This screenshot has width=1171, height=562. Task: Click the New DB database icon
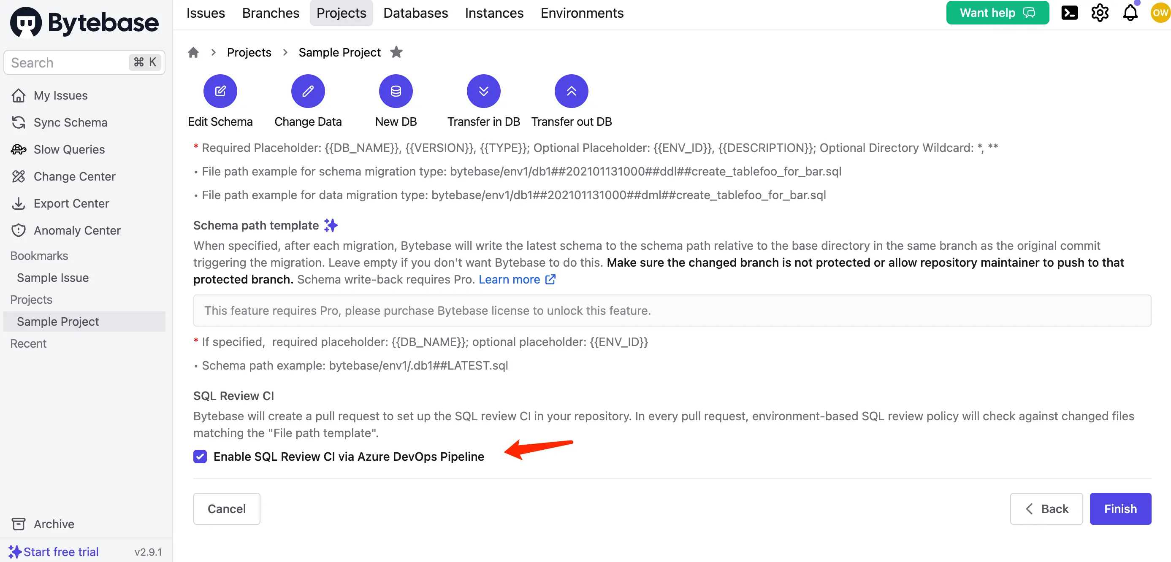click(396, 91)
